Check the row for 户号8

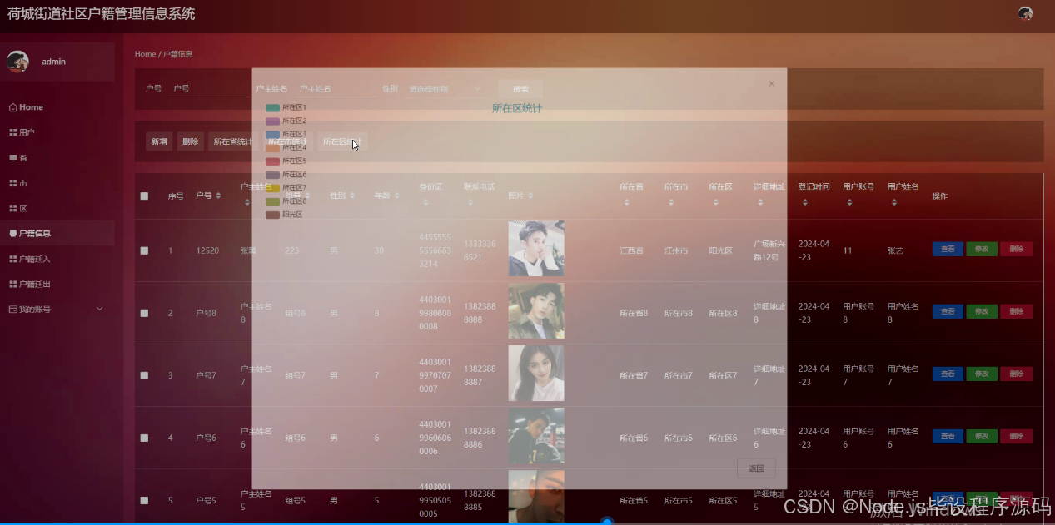144,313
